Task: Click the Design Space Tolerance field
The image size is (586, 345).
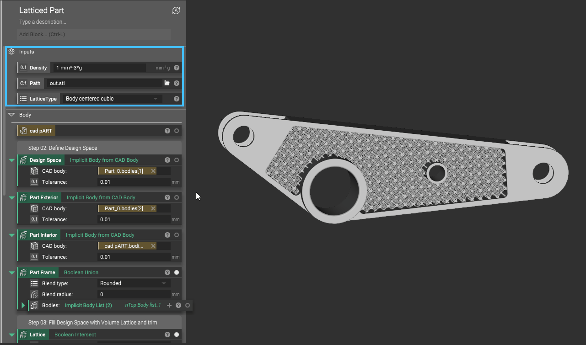Action: (134, 182)
